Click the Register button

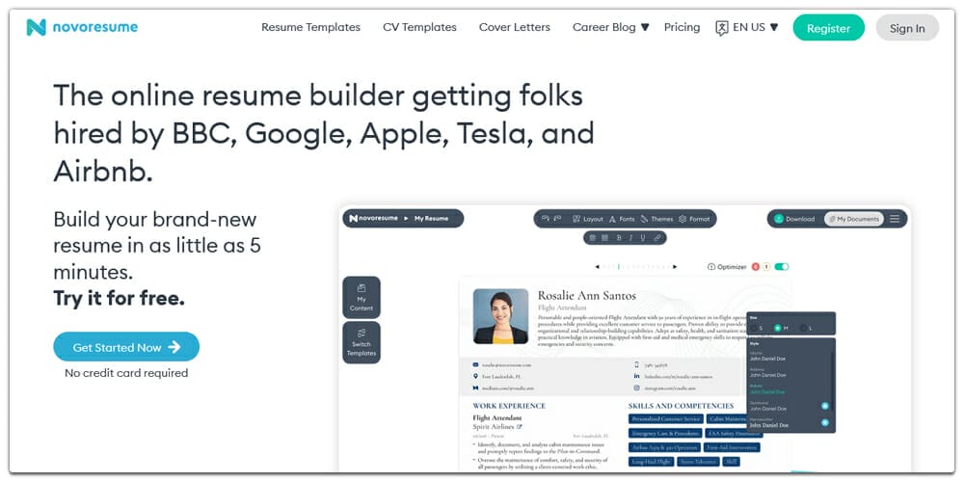click(828, 28)
